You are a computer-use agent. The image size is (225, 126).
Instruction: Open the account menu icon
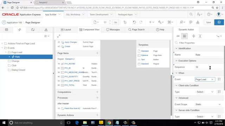pyautogui.click(x=220, y=14)
